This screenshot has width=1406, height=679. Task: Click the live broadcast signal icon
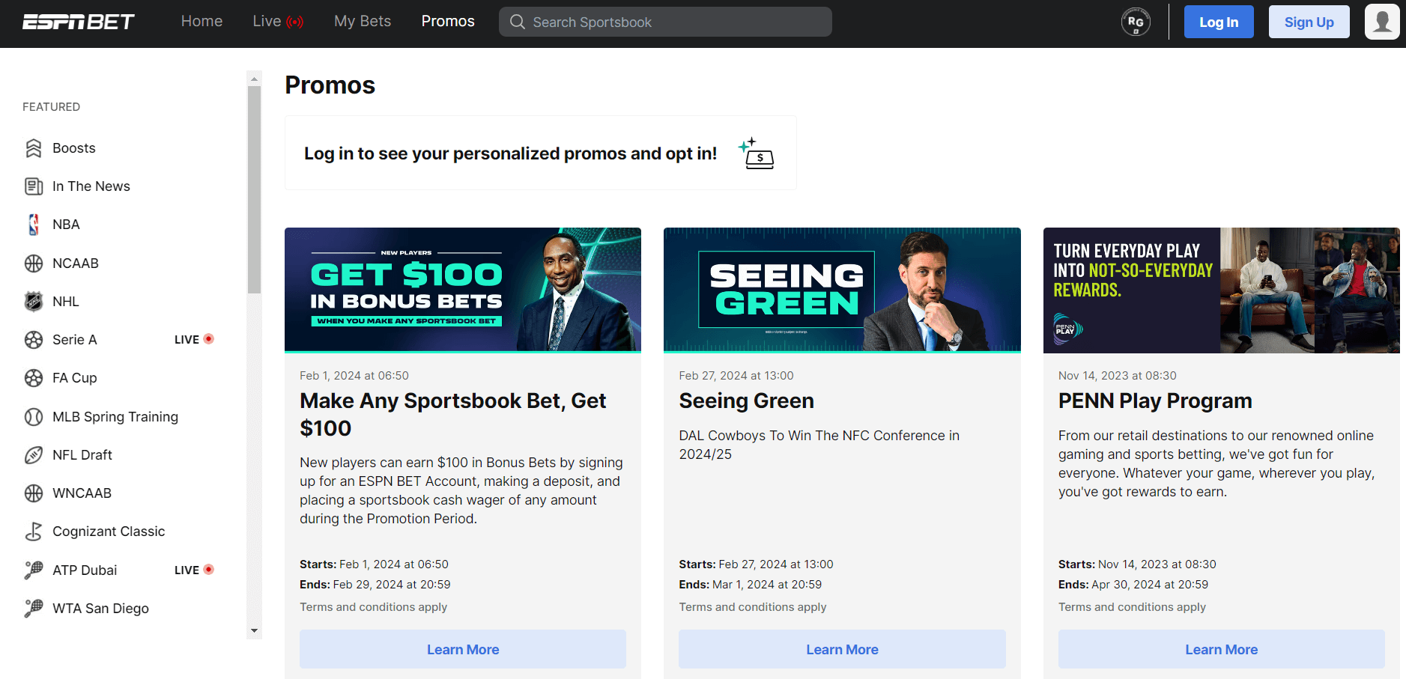(295, 22)
